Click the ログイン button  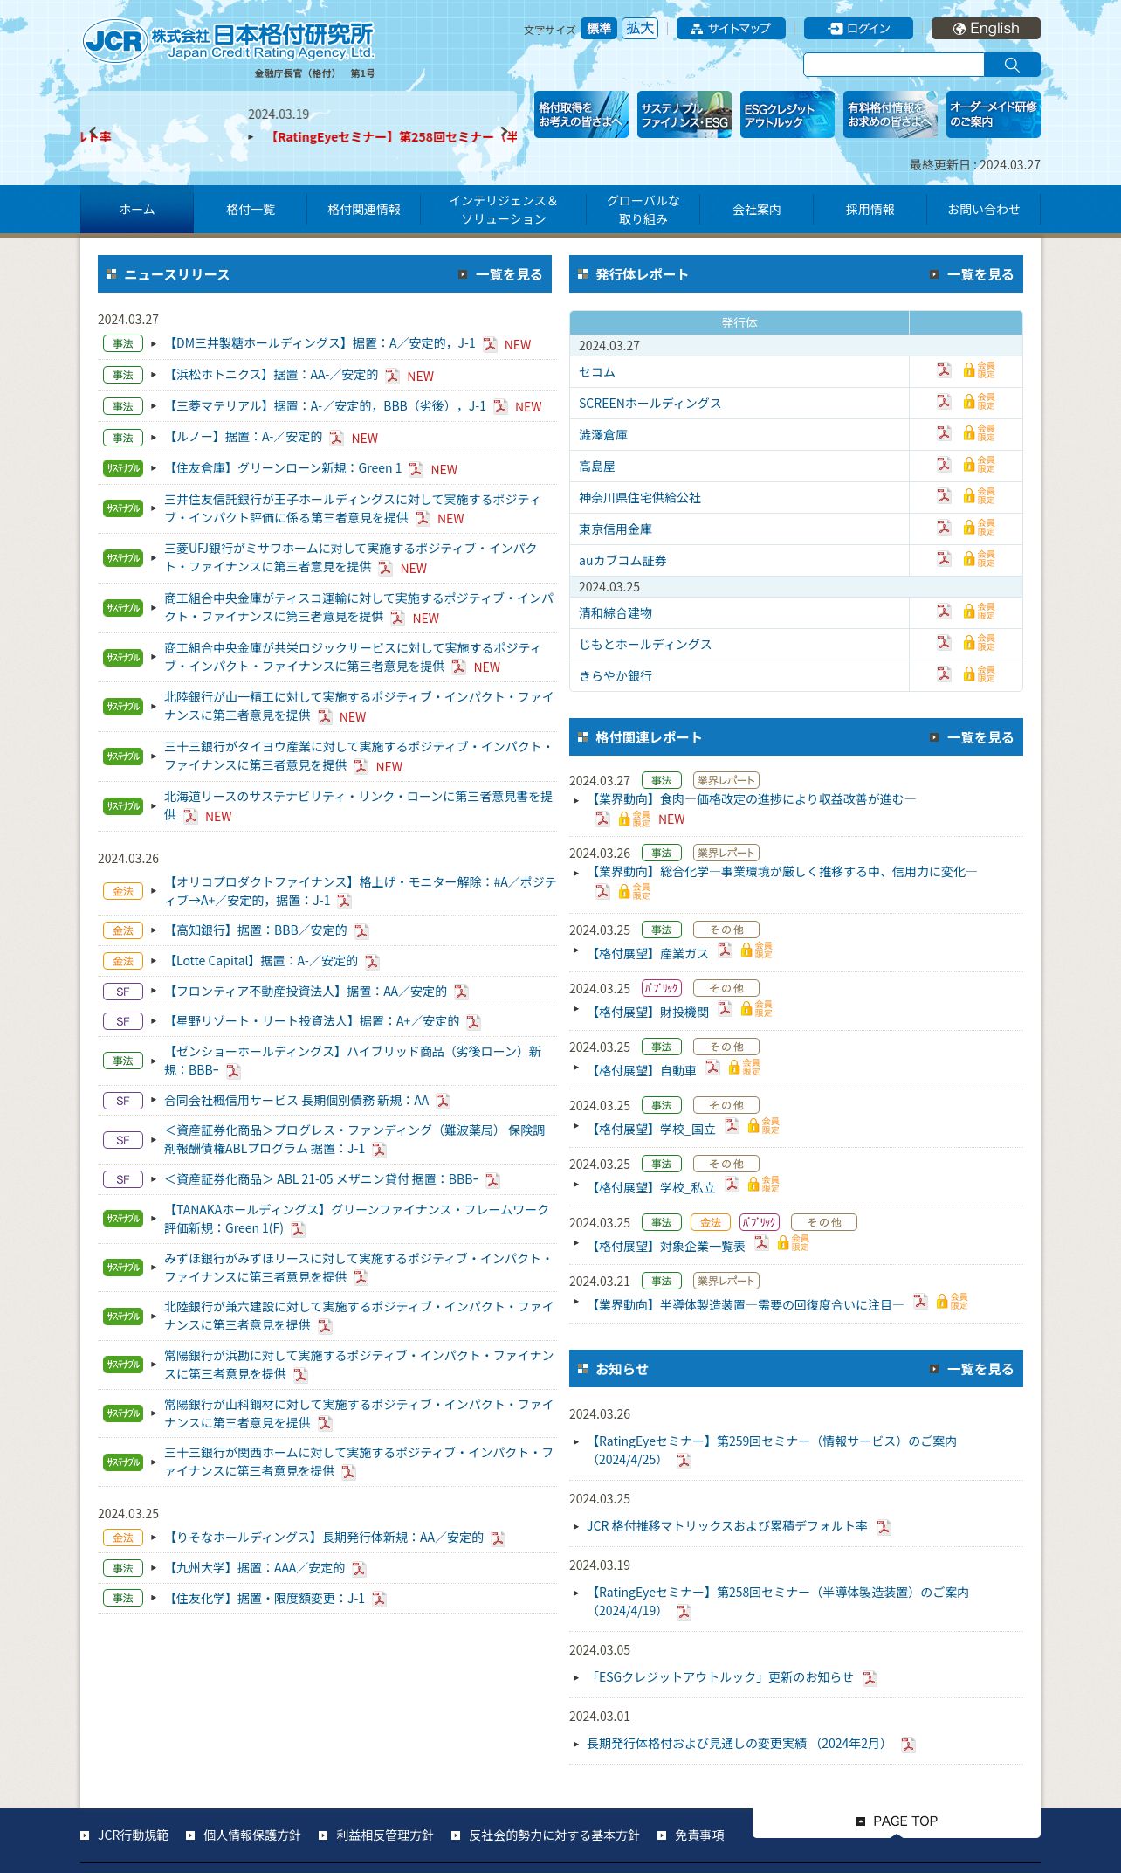(858, 29)
